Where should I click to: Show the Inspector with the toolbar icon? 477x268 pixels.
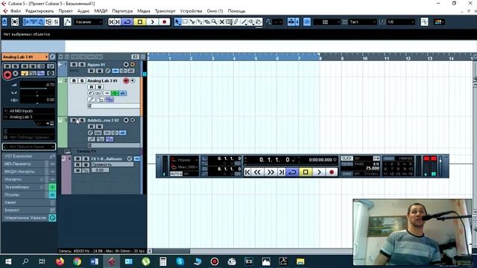27,22
